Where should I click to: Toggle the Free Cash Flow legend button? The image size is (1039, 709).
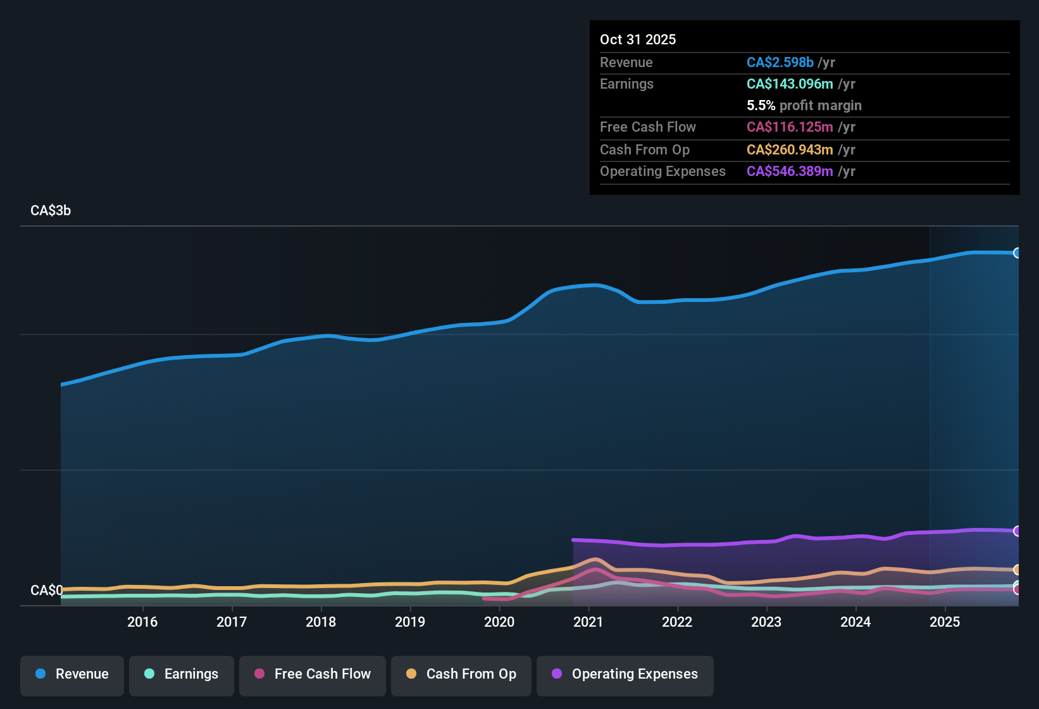click(313, 675)
